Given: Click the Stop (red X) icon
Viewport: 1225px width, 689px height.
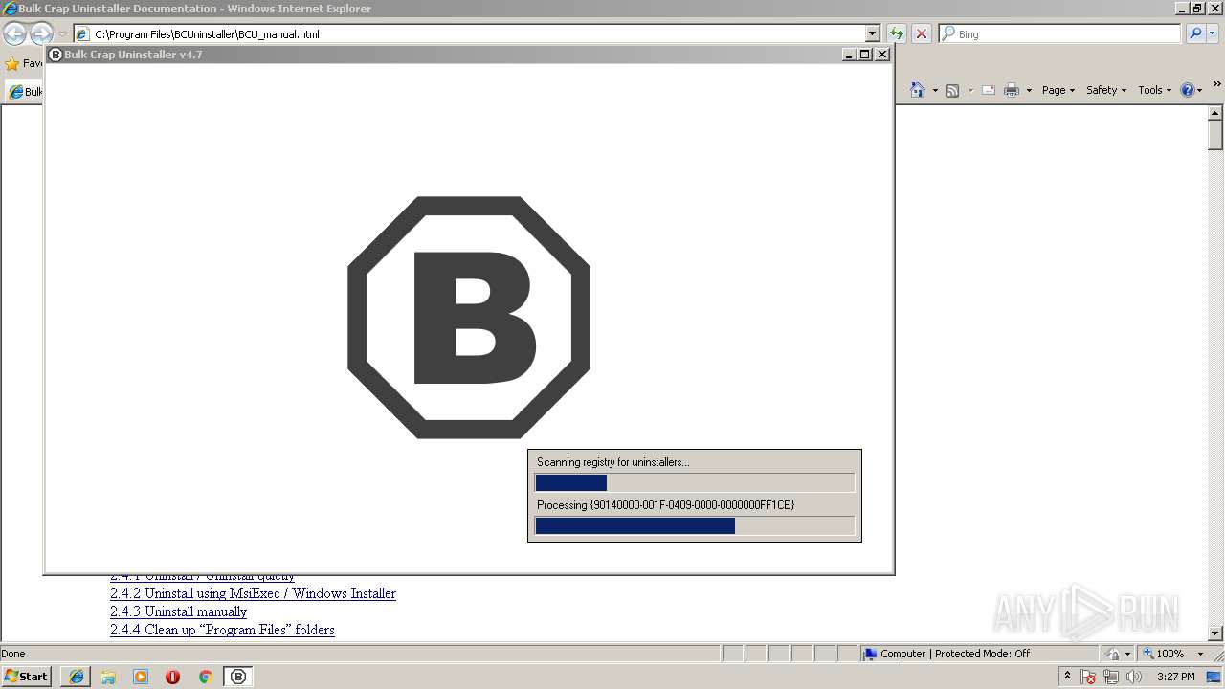Looking at the screenshot, I should (x=921, y=33).
